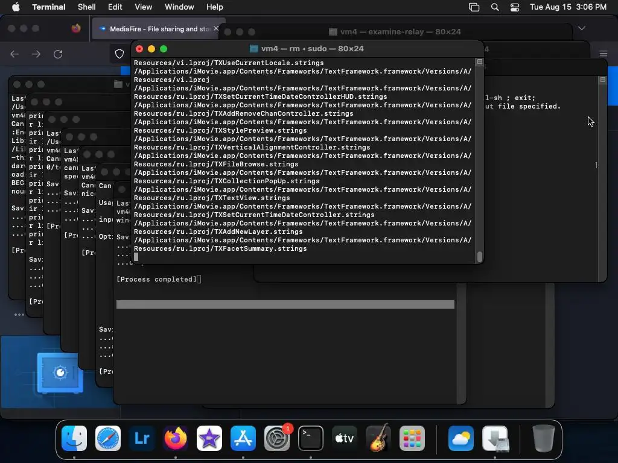Click the folder proxy icon in rm sudo title
Image resolution: width=618 pixels, height=463 pixels.
coord(254,49)
